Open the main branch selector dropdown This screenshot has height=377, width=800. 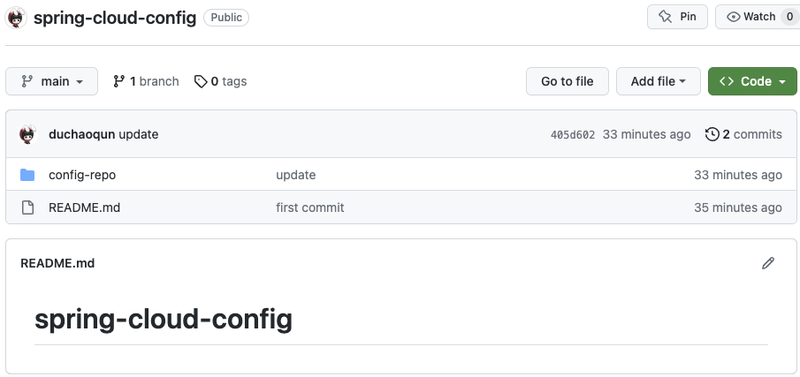pyautogui.click(x=52, y=81)
